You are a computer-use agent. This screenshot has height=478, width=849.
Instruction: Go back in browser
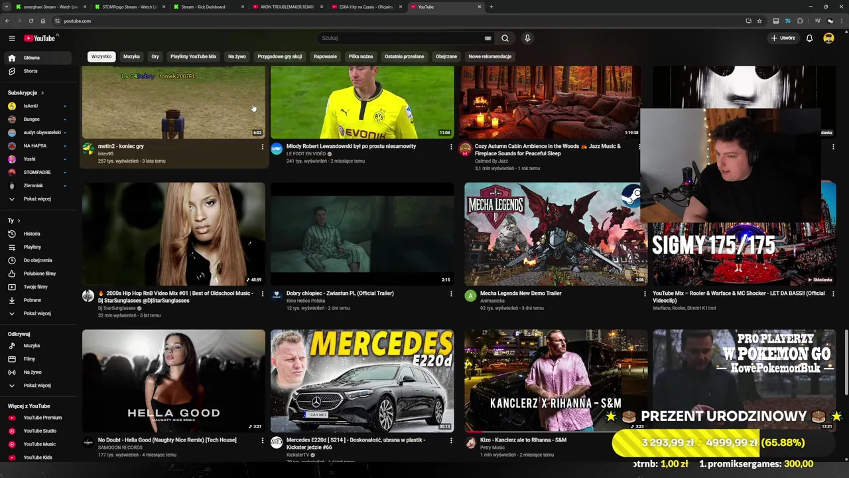(x=7, y=21)
